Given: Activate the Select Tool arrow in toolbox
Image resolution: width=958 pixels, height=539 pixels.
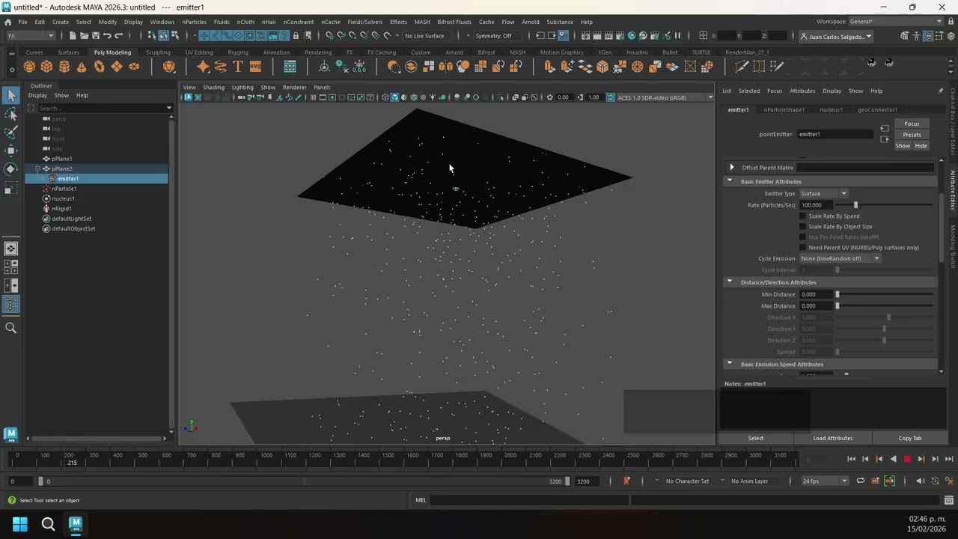Looking at the screenshot, I should coord(11,95).
